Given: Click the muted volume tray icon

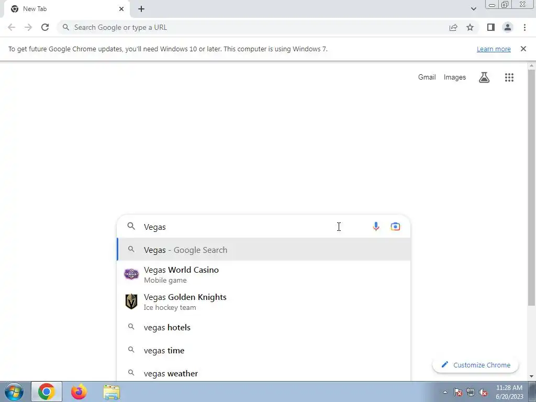Looking at the screenshot, I should 483,392.
